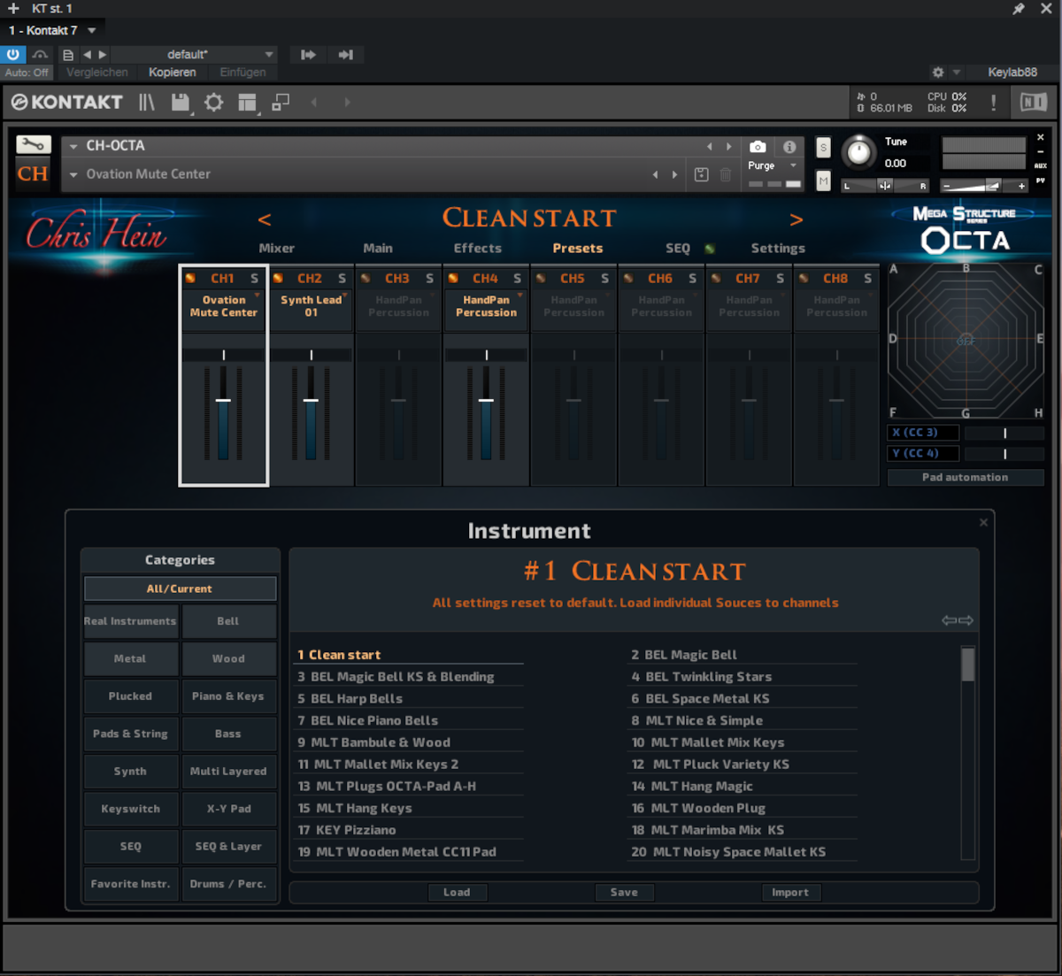Click the Pad automation button
1062x976 pixels.
click(x=966, y=478)
